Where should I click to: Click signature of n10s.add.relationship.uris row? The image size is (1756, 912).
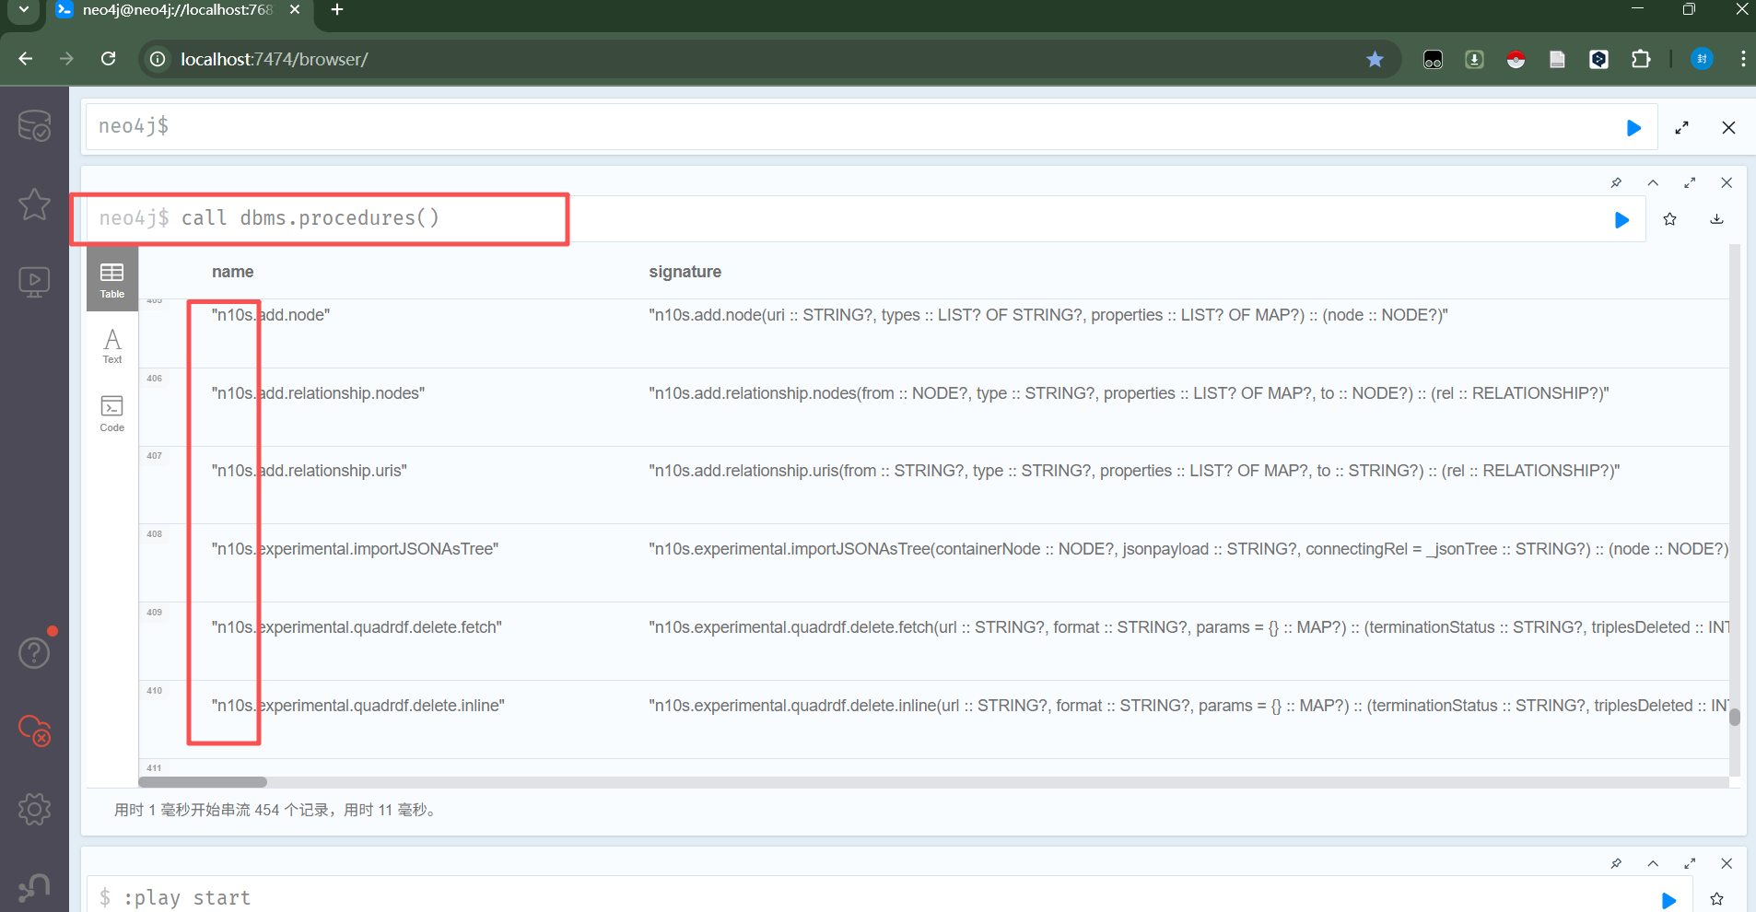1134,471
